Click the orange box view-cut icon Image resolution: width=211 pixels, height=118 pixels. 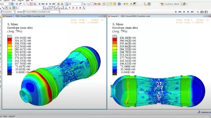point(99,4)
